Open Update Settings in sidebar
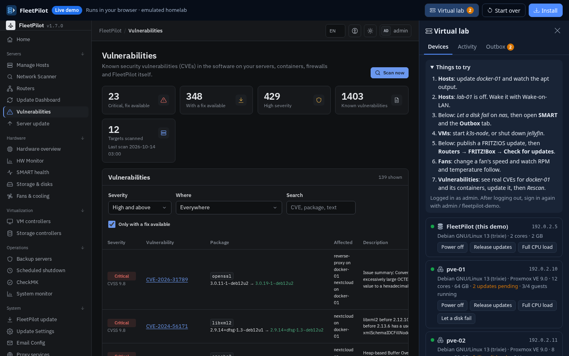The width and height of the screenshot is (569, 356). coord(46,331)
